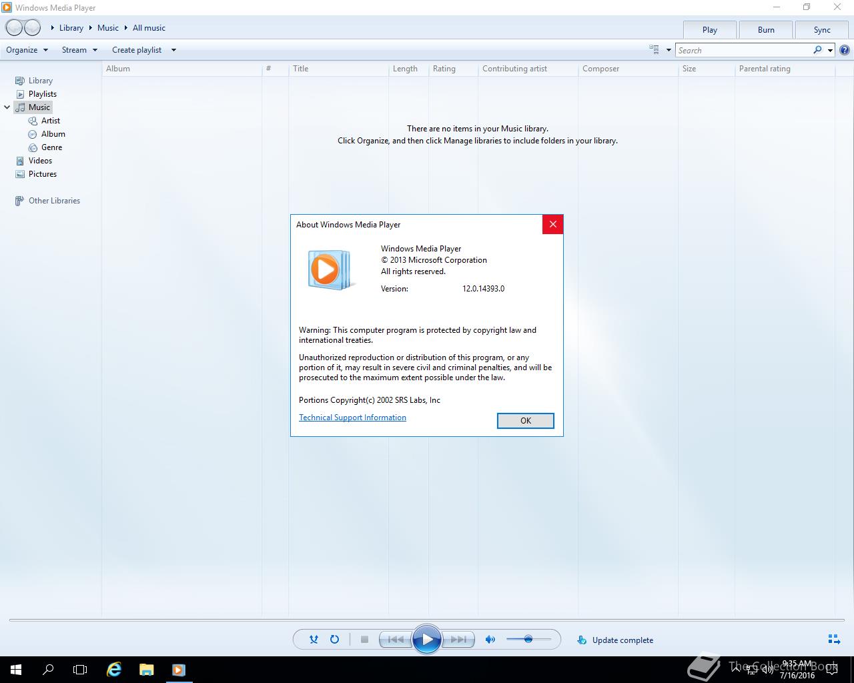Image resolution: width=854 pixels, height=683 pixels.
Task: Open the Organize menu
Action: pos(27,49)
